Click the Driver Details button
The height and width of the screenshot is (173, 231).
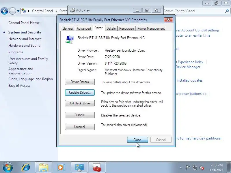coord(80,82)
